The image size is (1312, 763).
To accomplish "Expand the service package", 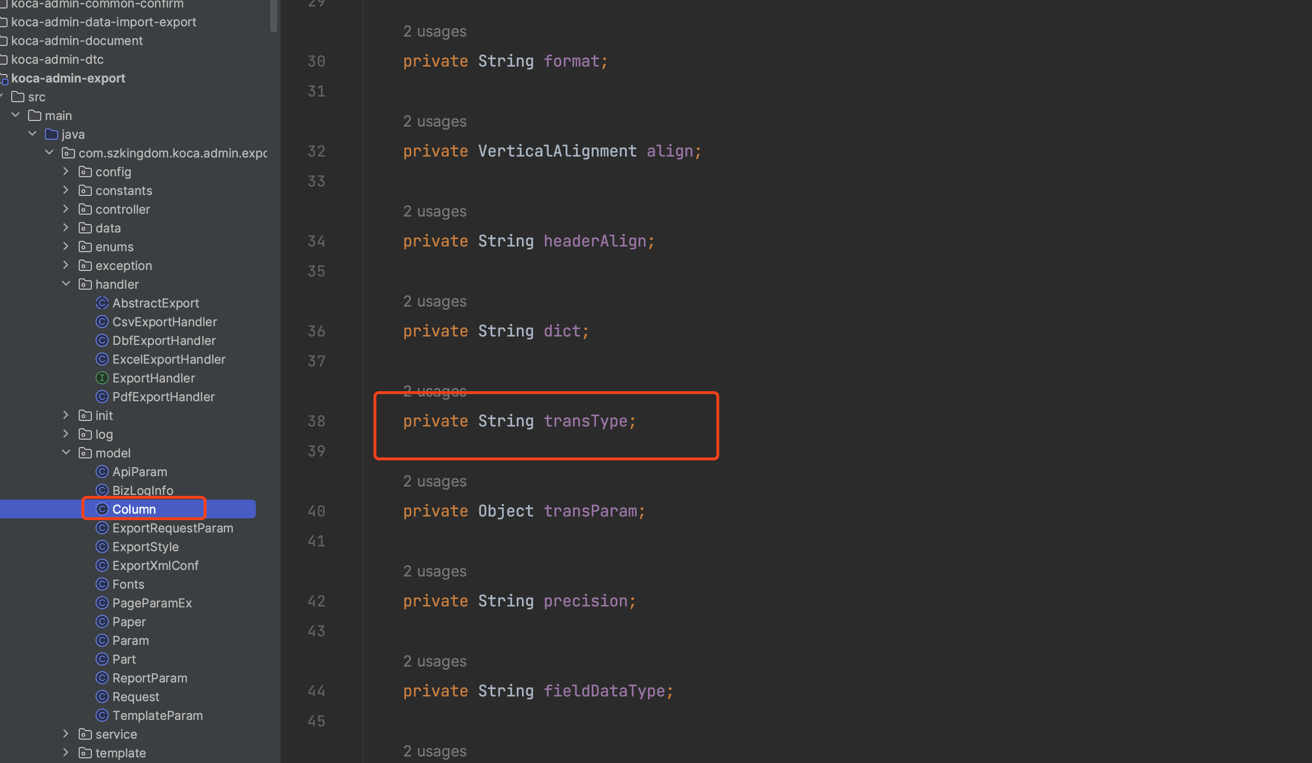I will [66, 734].
